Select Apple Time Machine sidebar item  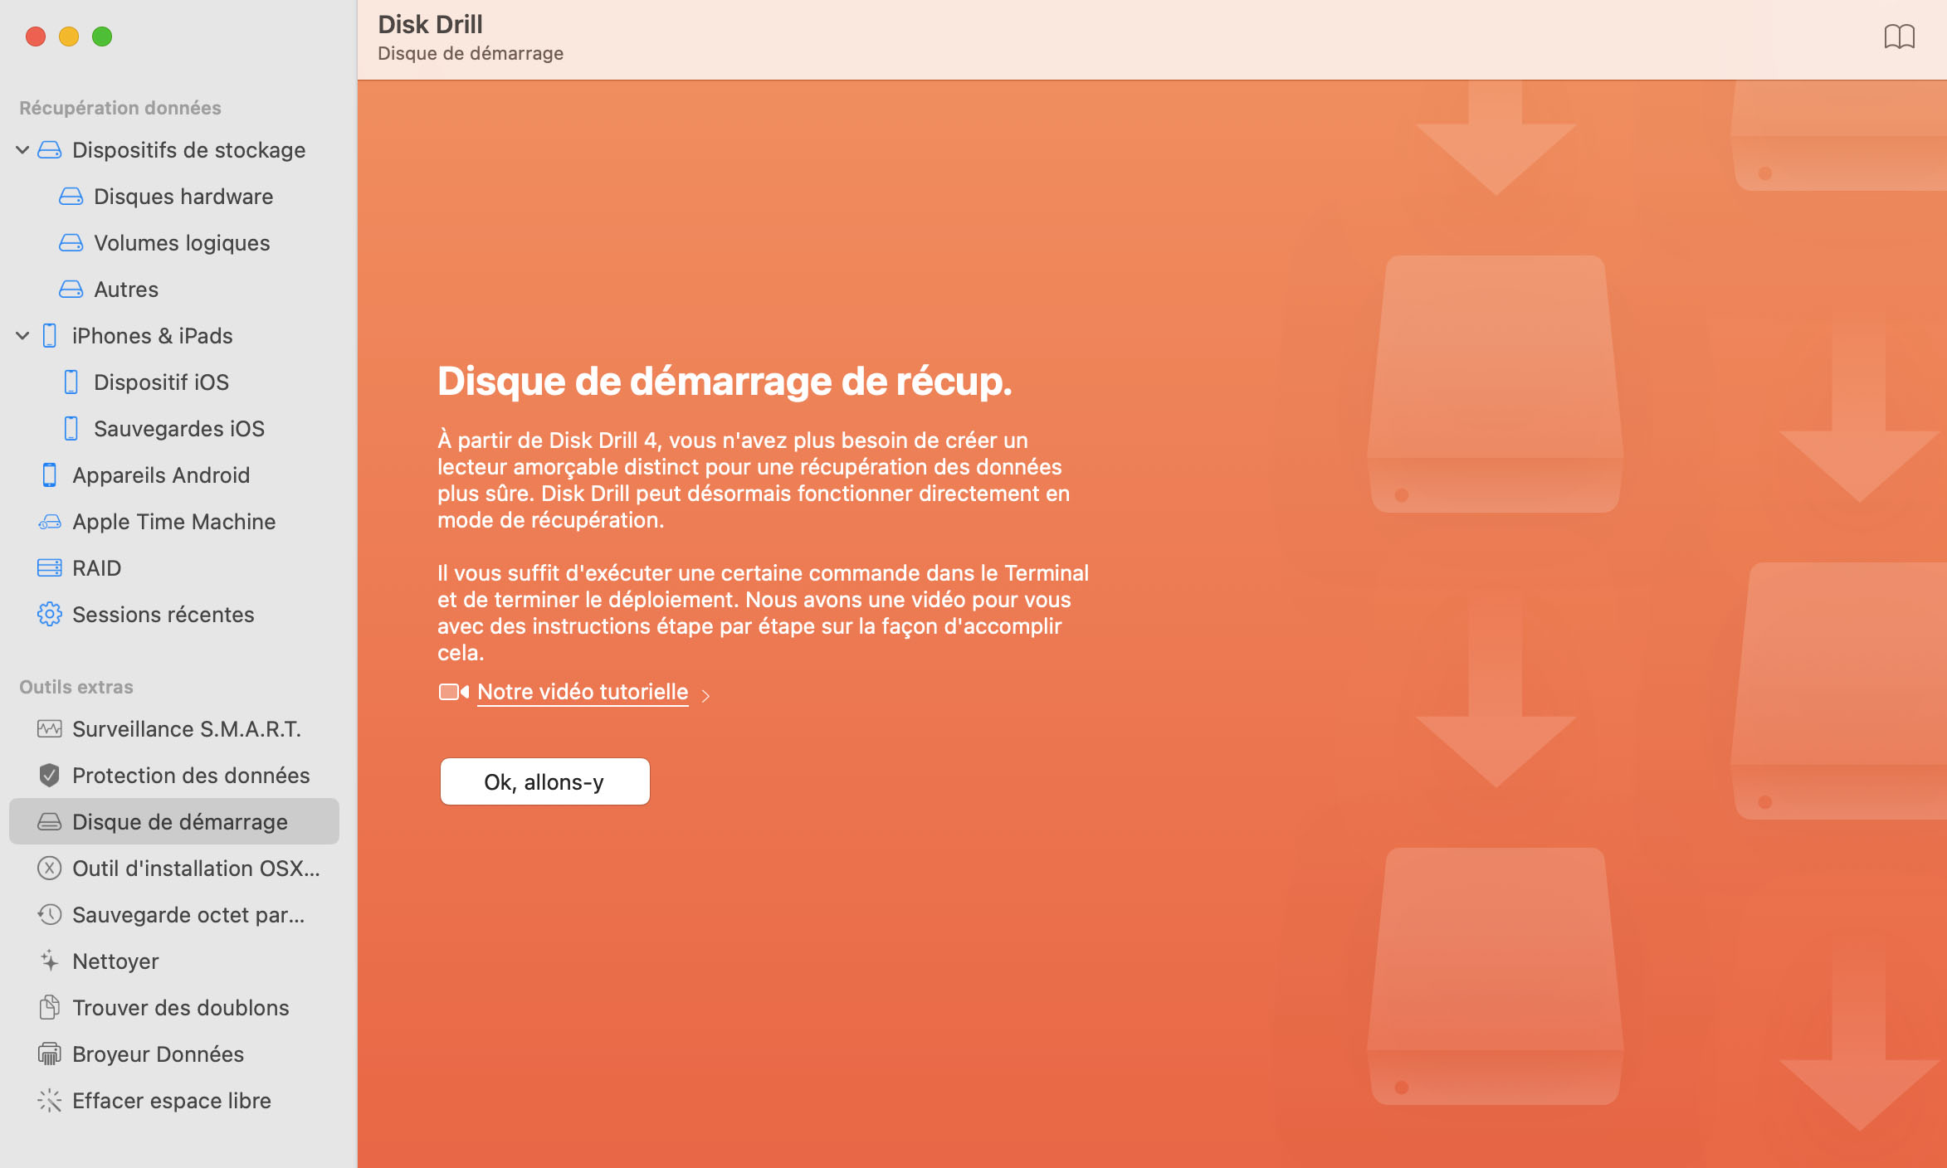[173, 520]
